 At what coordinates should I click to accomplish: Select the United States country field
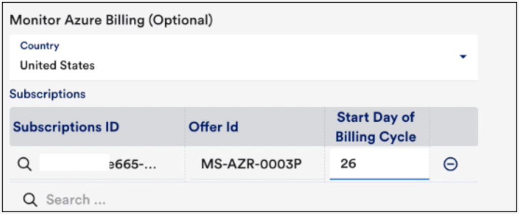[244, 58]
